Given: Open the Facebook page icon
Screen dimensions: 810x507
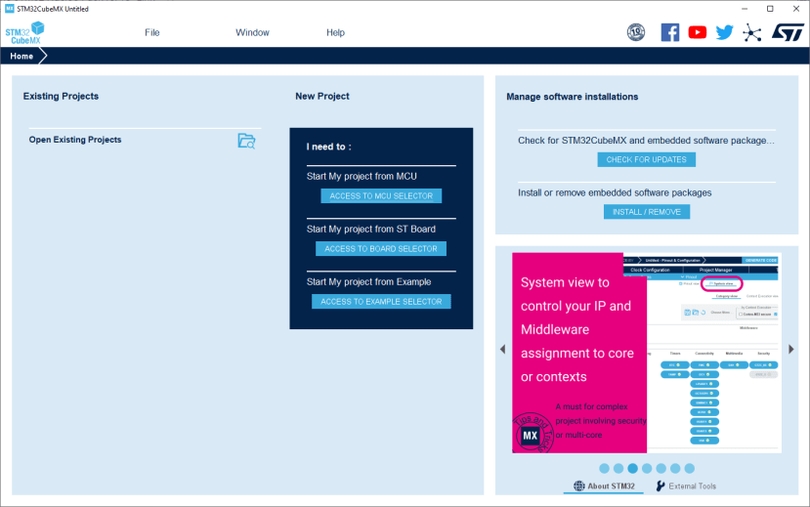Looking at the screenshot, I should coord(670,32).
